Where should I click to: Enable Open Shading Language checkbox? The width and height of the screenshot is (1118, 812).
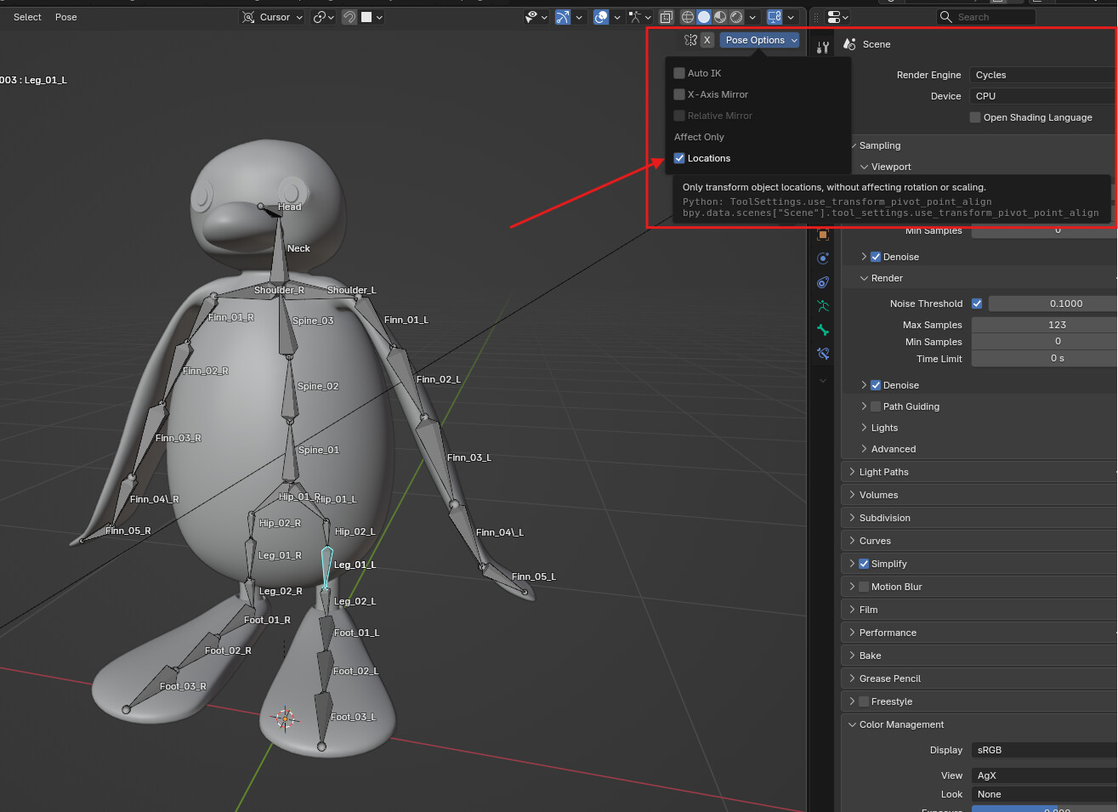click(x=975, y=117)
